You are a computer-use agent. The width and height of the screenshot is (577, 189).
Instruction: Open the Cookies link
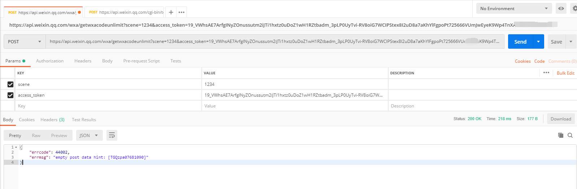pos(523,61)
